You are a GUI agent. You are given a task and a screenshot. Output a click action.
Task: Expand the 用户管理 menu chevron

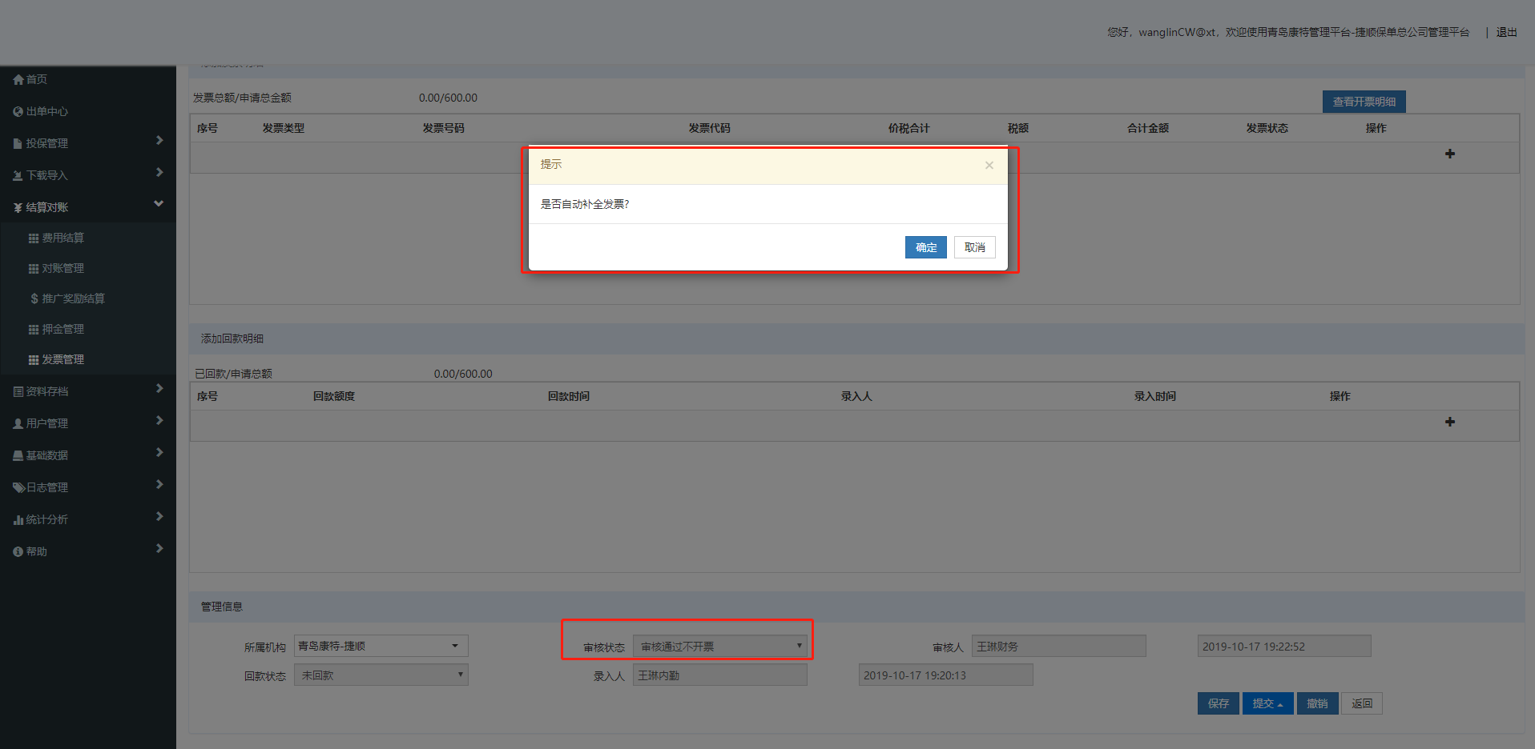click(159, 420)
